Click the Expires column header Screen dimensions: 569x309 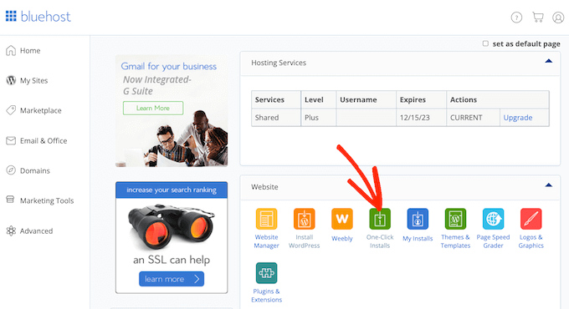421,99
